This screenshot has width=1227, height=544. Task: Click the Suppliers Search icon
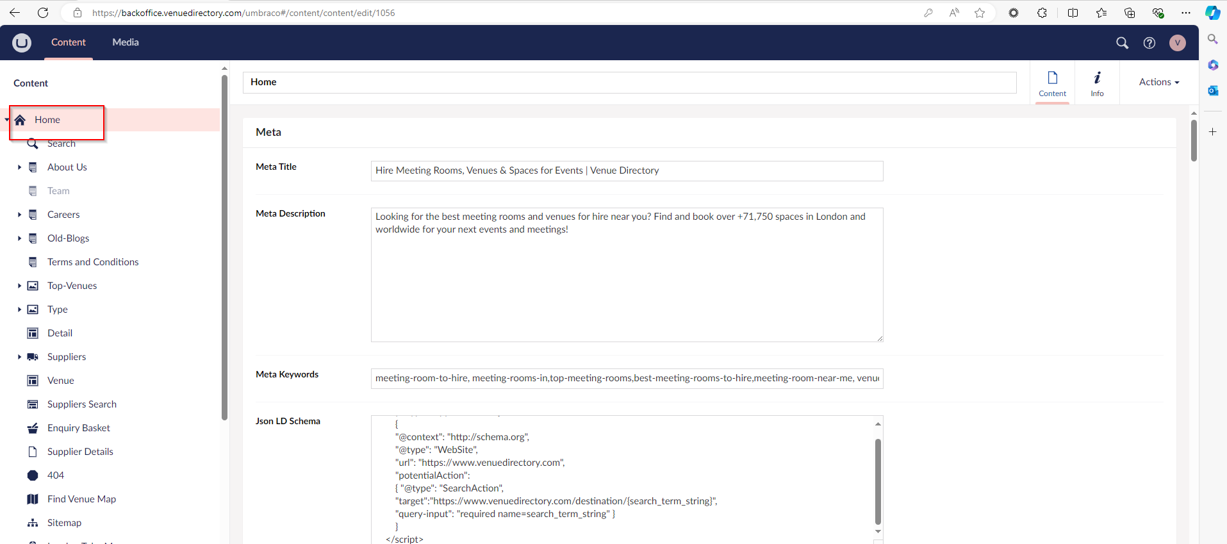(x=33, y=404)
